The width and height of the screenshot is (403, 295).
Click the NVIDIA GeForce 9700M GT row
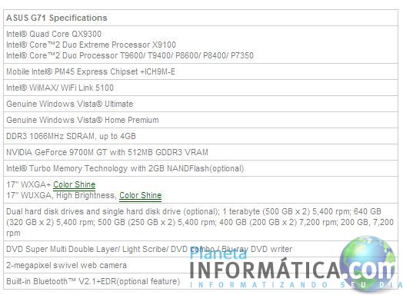(201, 153)
